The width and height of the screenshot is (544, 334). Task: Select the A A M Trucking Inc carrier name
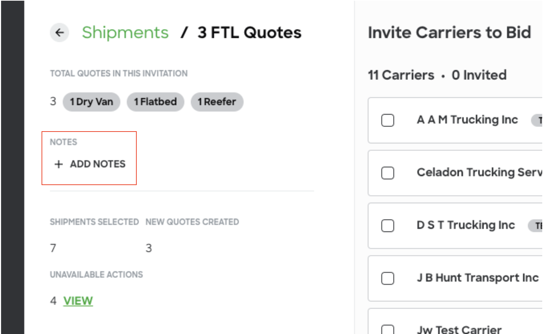467,120
